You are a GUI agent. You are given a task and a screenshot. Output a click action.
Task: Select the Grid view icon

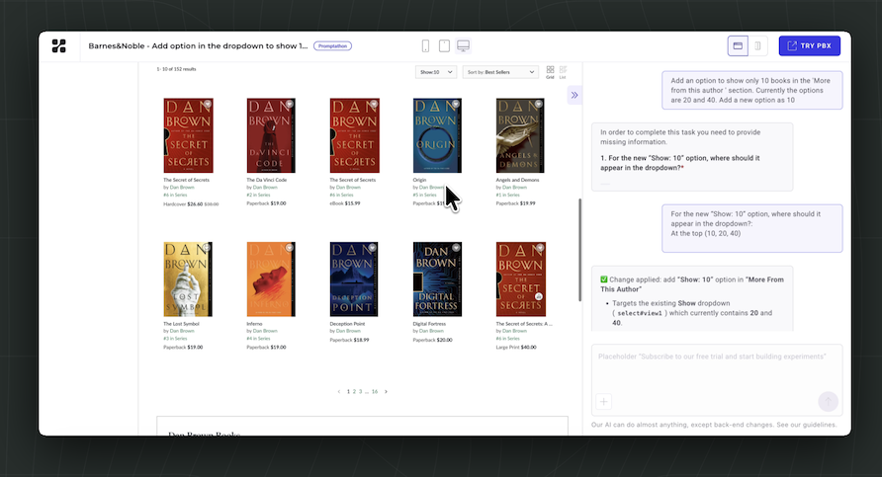(550, 72)
